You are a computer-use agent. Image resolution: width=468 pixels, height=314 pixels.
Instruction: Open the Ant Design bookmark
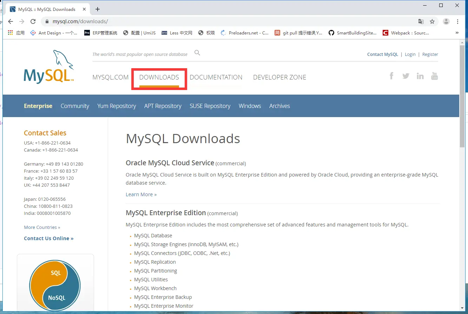click(x=54, y=33)
